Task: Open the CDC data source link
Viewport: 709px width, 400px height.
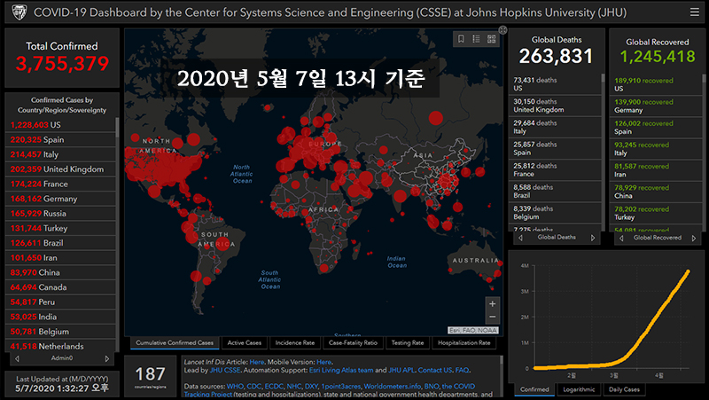Action: click(254, 387)
